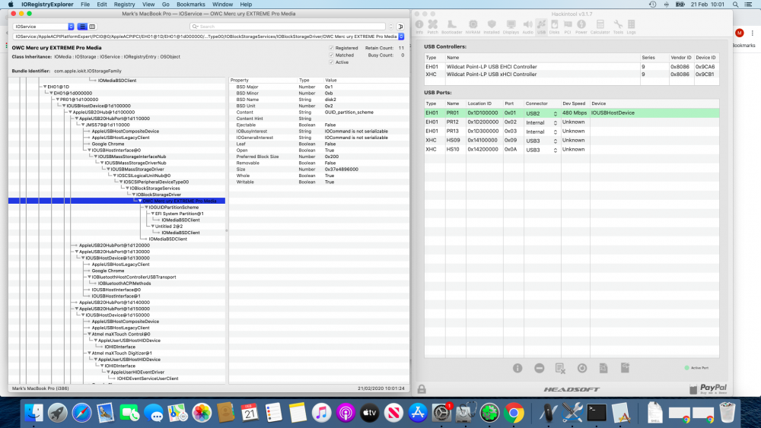Select the EFI System Partition@1 entry
Image resolution: width=761 pixels, height=428 pixels.
coord(178,214)
